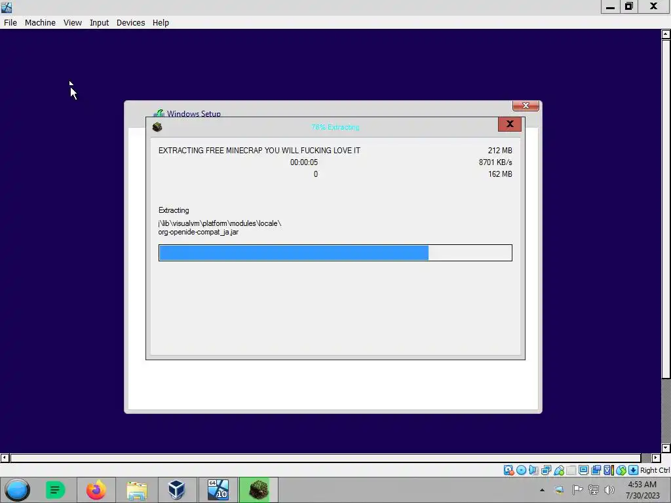Click the volume speaker tray icon

tap(609, 490)
